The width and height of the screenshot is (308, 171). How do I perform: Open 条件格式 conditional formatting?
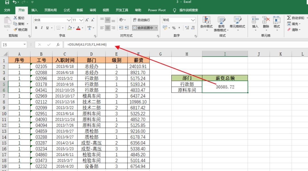(x=206, y=24)
